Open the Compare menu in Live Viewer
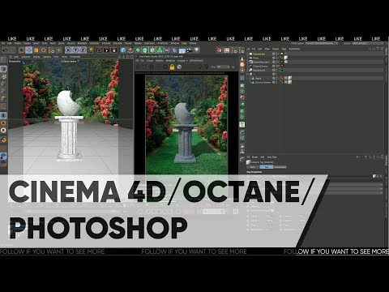The image size is (389, 292). [x=182, y=61]
